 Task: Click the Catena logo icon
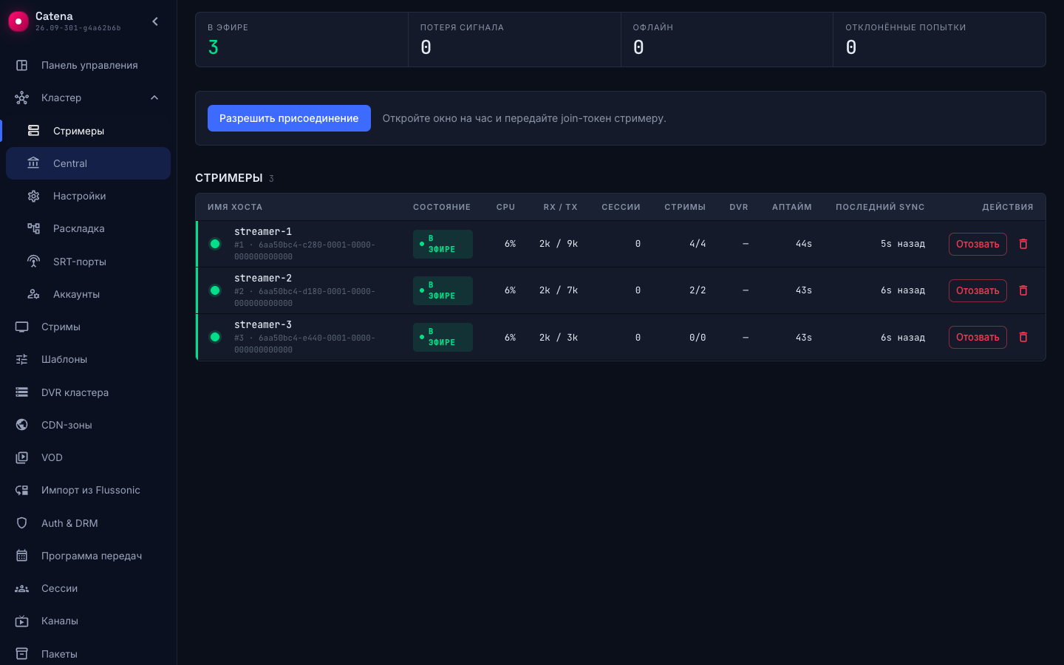pos(18,21)
